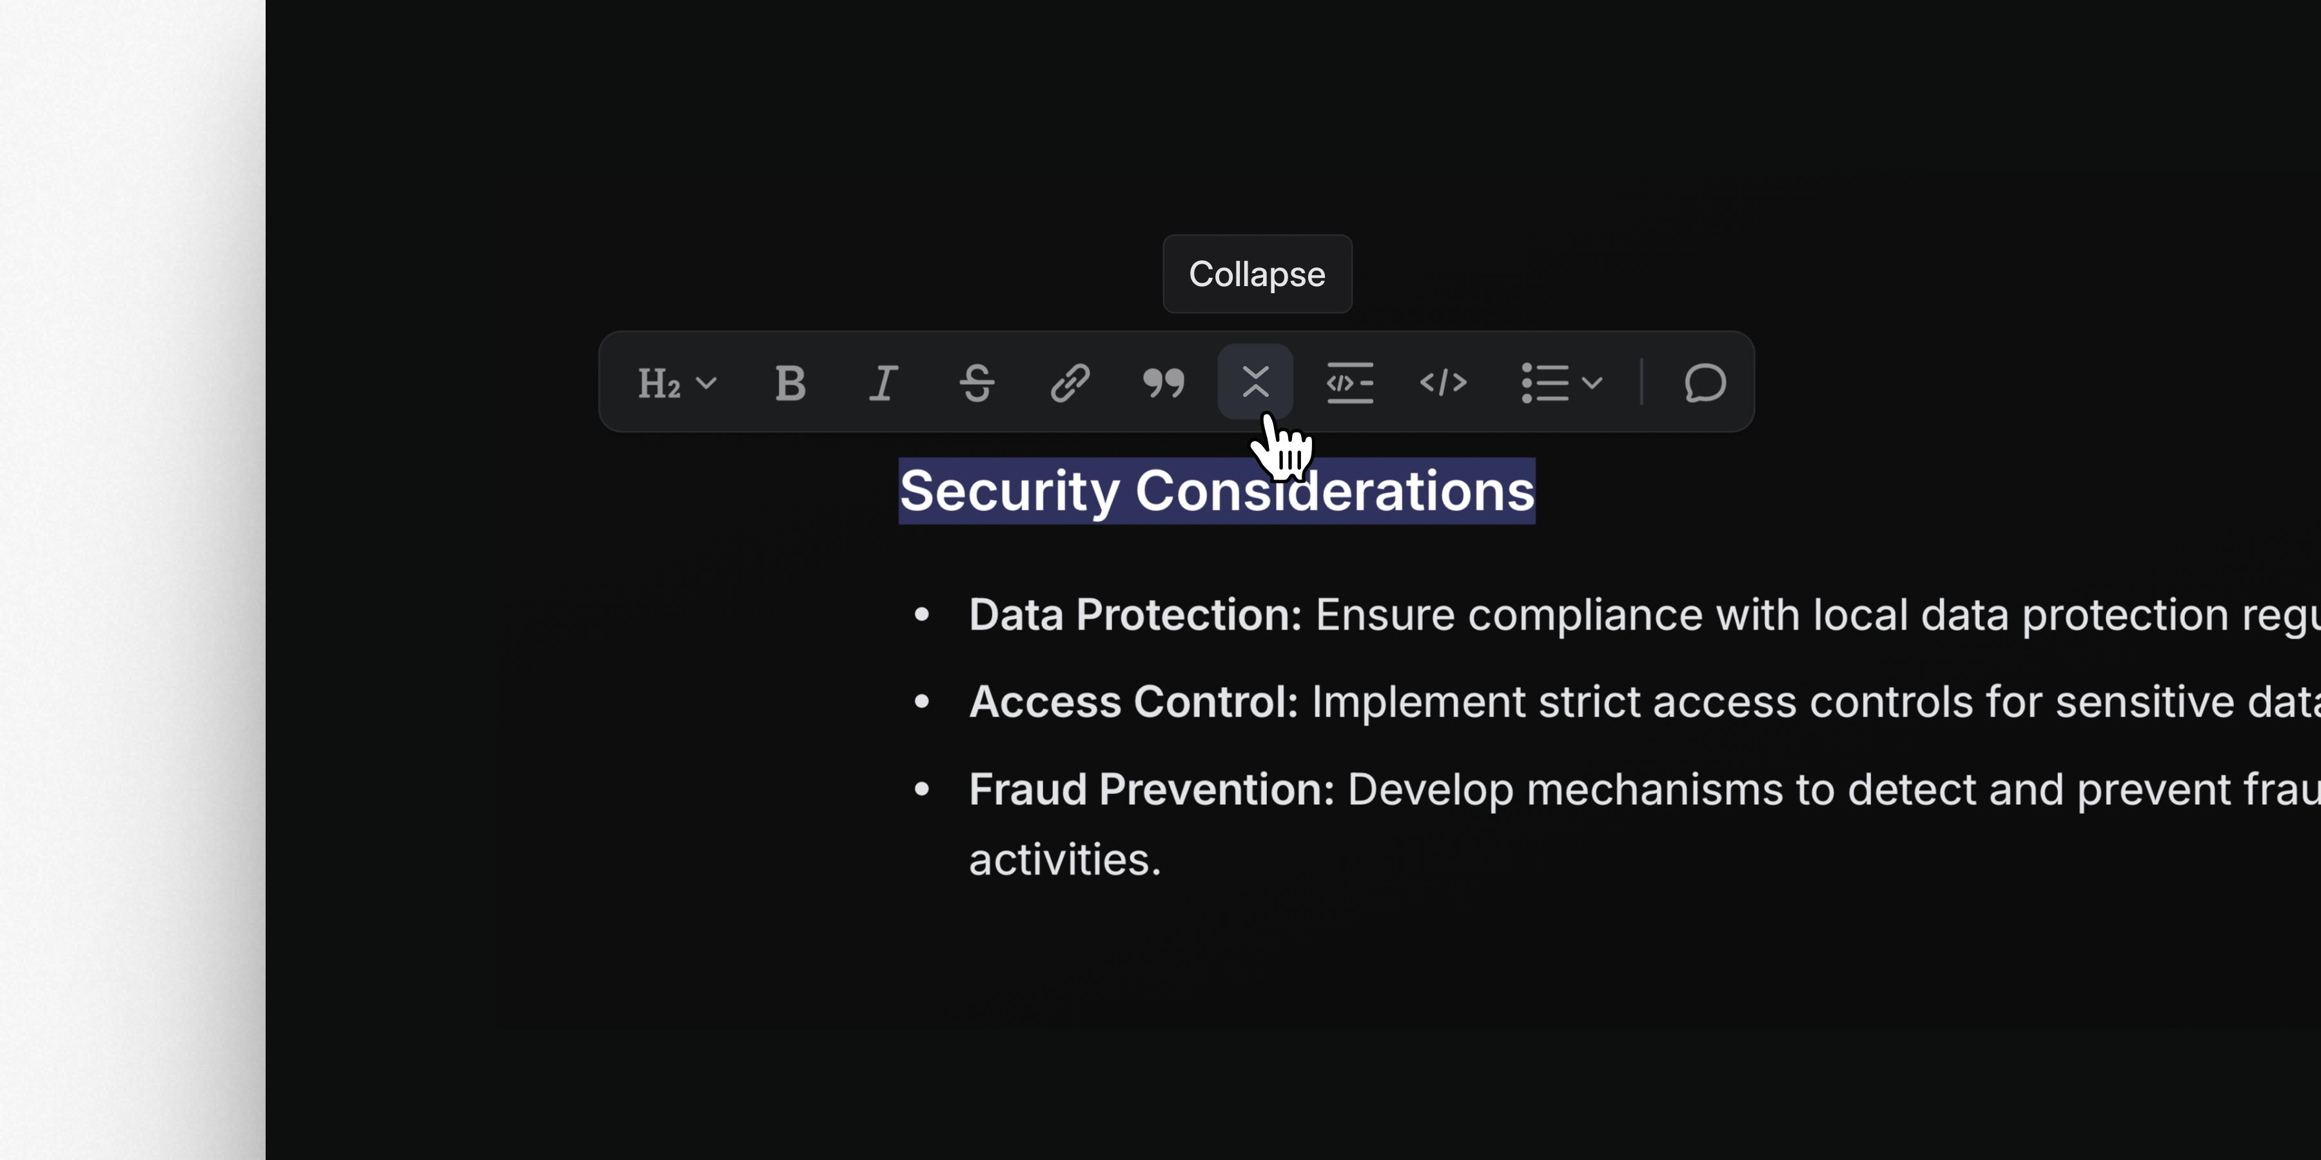The image size is (2321, 1160).
Task: Click the highlighted selection on the heading
Action: click(x=1217, y=491)
